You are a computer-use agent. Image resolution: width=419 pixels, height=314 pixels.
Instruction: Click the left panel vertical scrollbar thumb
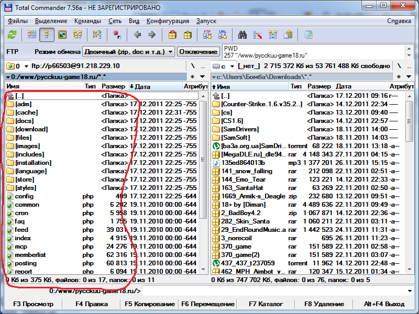[x=203, y=160]
